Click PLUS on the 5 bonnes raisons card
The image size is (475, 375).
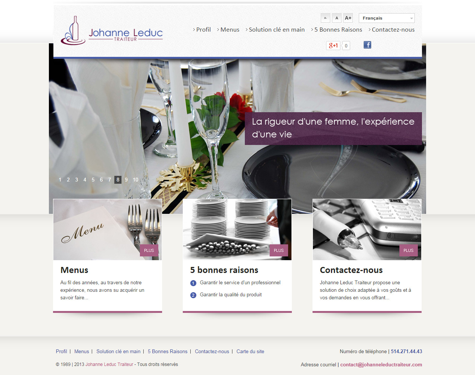(x=279, y=250)
